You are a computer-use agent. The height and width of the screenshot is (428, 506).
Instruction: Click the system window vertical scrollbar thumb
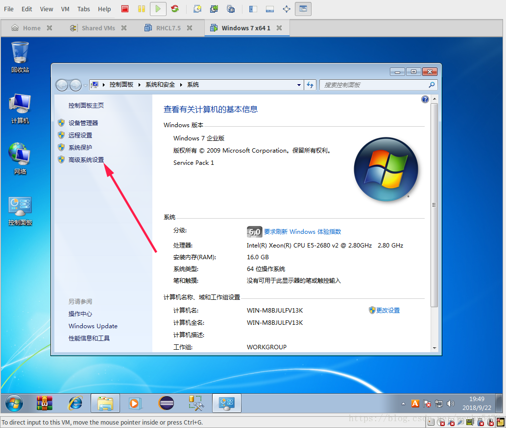click(x=434, y=205)
